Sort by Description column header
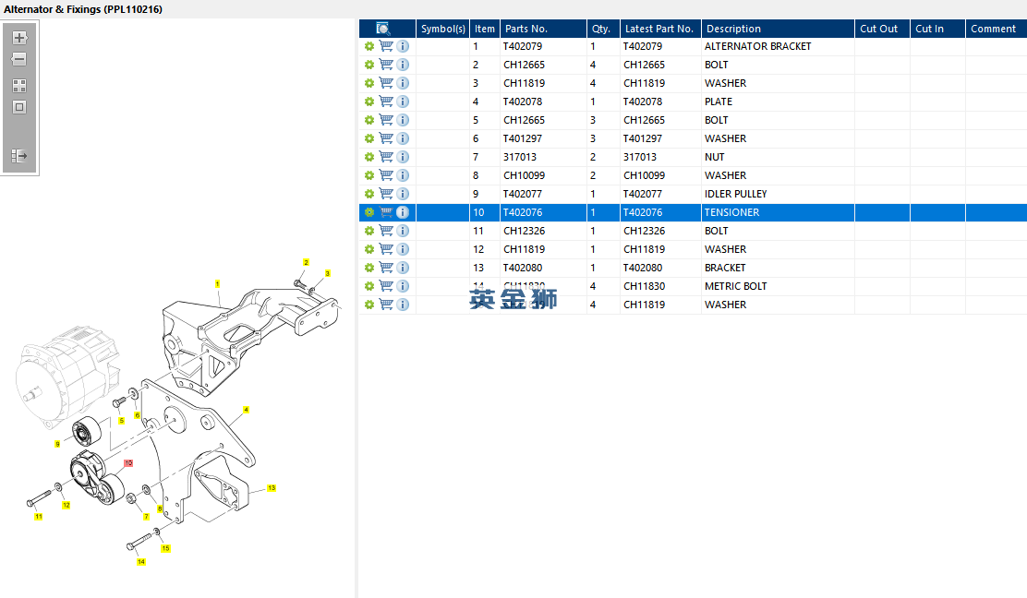Screen dimensions: 1027x598 click(778, 29)
